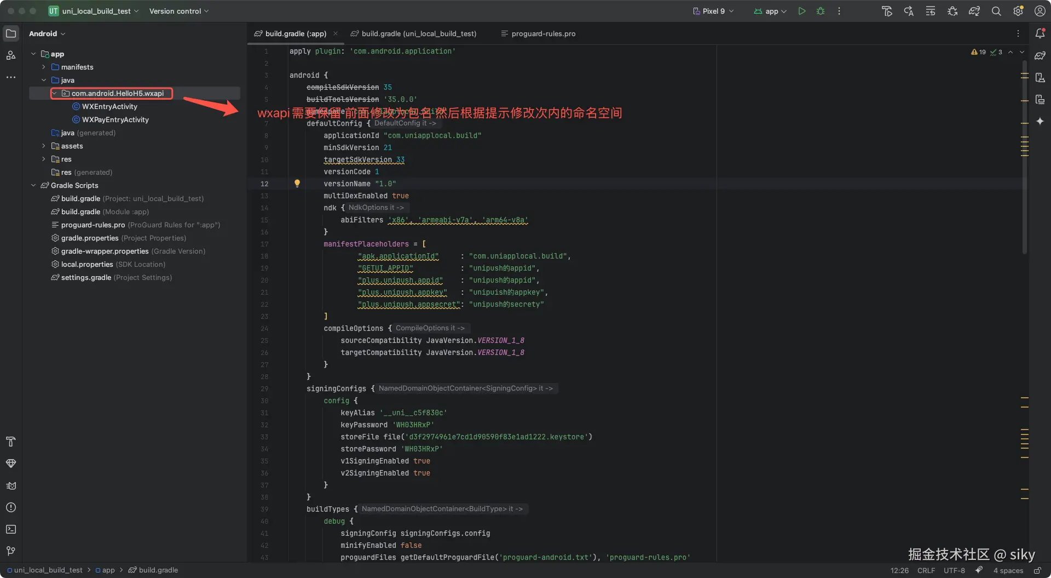
Task: Open the Build hammer tool window
Action: click(11, 442)
